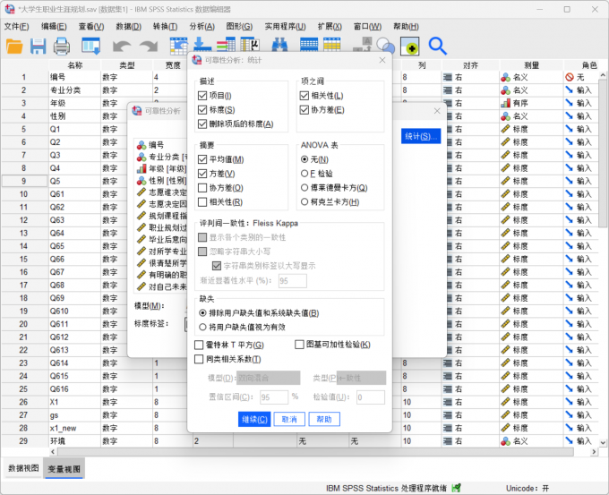Click the 取消 button in statistics dialog
This screenshot has width=609, height=495.
(x=289, y=419)
